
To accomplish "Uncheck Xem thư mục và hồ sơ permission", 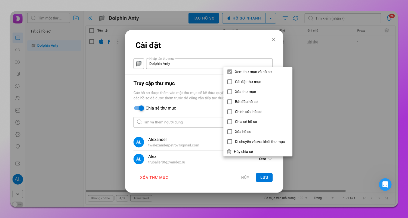I will [x=230, y=72].
